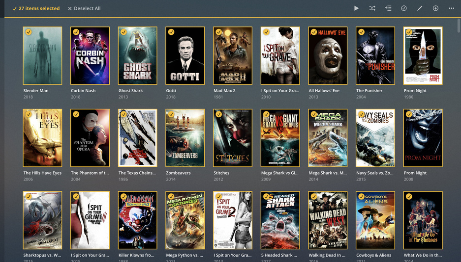461x262 pixels.
Task: Select the Mega Shark vs Mecha Shark poster
Action: tap(328, 138)
